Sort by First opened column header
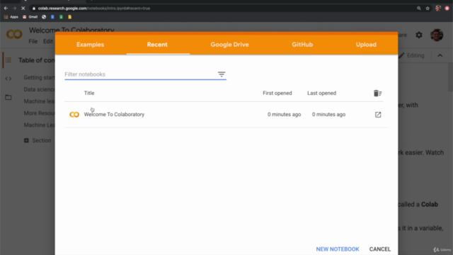The image size is (453, 255). 277,93
